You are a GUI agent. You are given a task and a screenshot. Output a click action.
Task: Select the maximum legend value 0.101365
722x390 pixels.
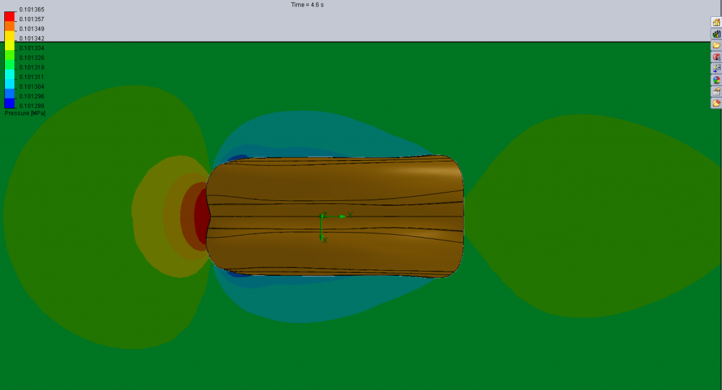[x=32, y=10]
